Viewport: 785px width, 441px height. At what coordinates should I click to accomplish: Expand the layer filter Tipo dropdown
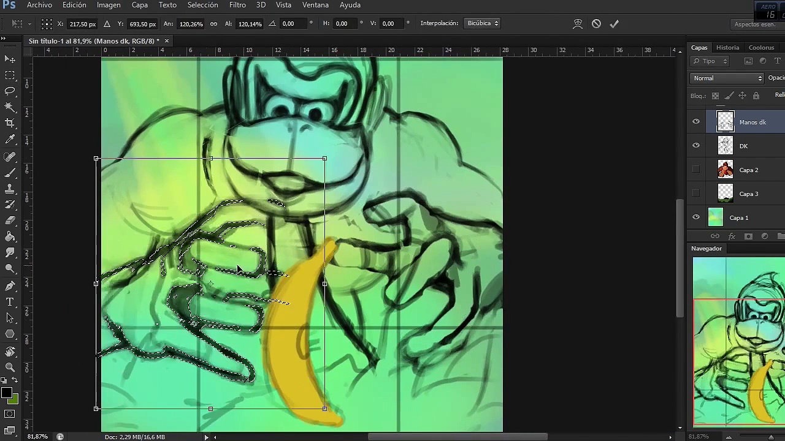pyautogui.click(x=710, y=61)
